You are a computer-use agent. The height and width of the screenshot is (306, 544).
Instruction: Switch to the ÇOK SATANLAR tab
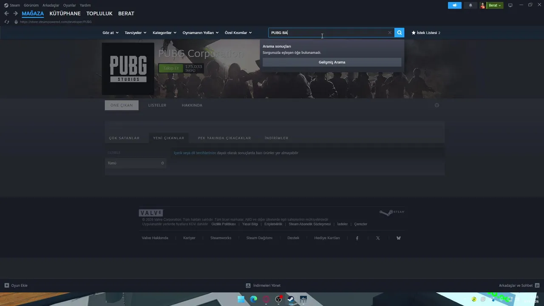(x=124, y=138)
